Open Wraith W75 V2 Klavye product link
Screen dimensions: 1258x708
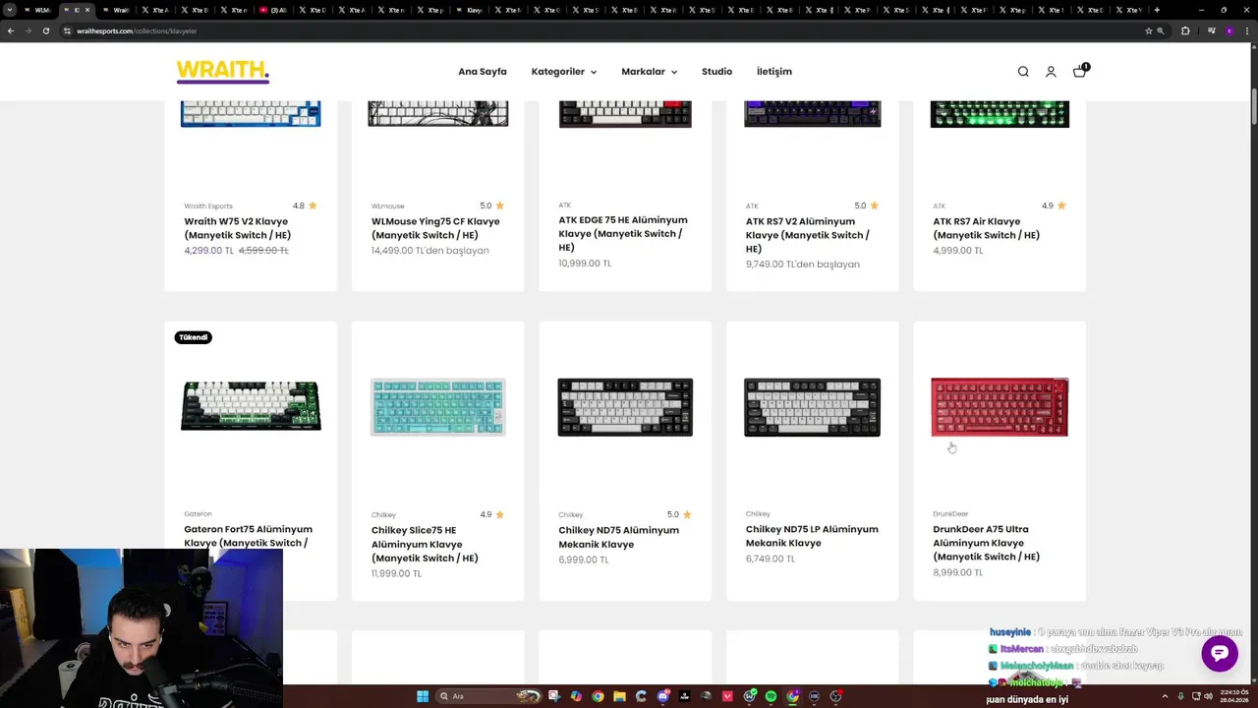238,228
